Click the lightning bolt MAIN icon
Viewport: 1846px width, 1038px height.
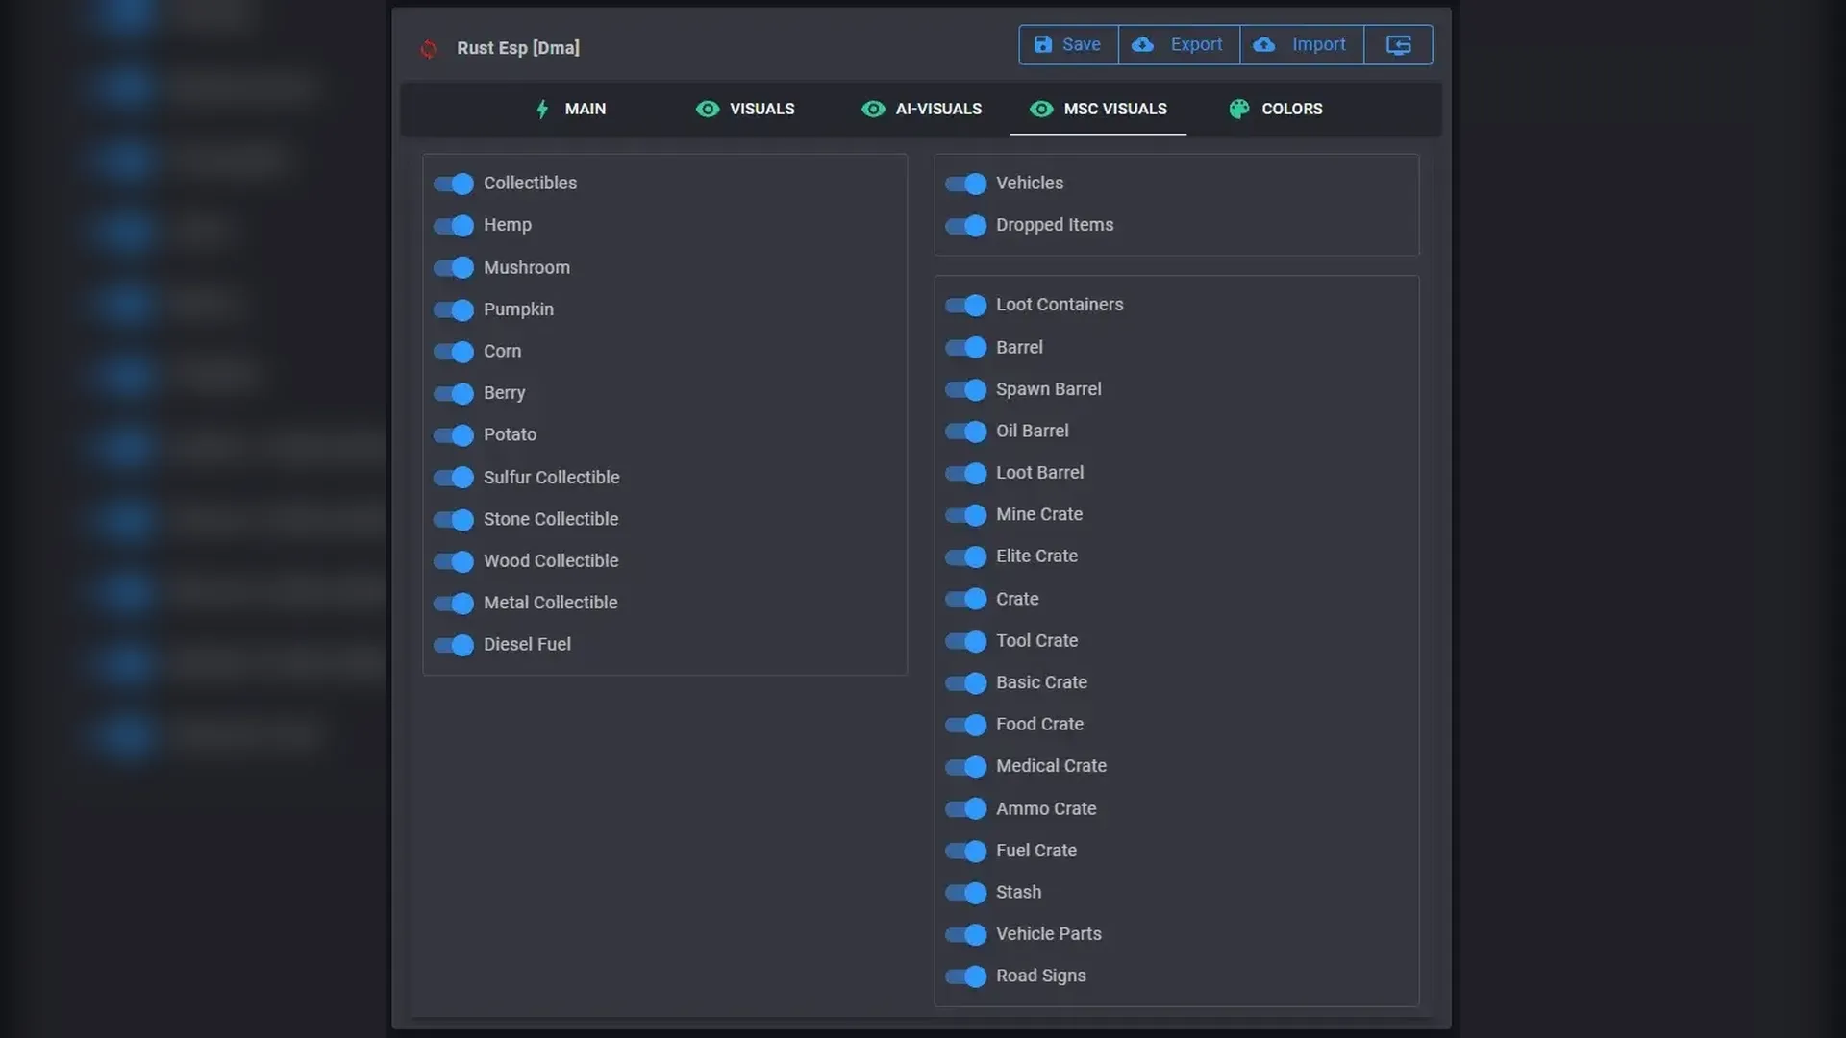coord(542,109)
